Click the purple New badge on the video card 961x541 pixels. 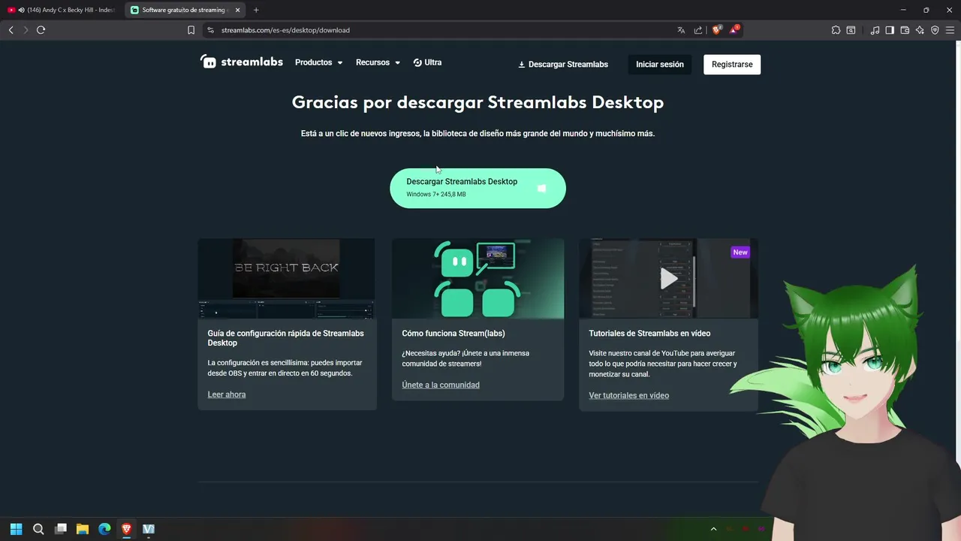[740, 252]
